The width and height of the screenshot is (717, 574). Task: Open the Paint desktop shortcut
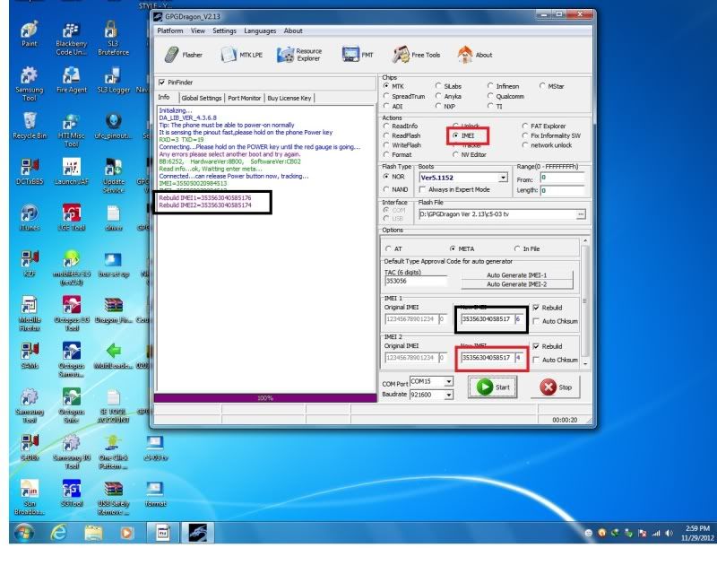pos(30,34)
